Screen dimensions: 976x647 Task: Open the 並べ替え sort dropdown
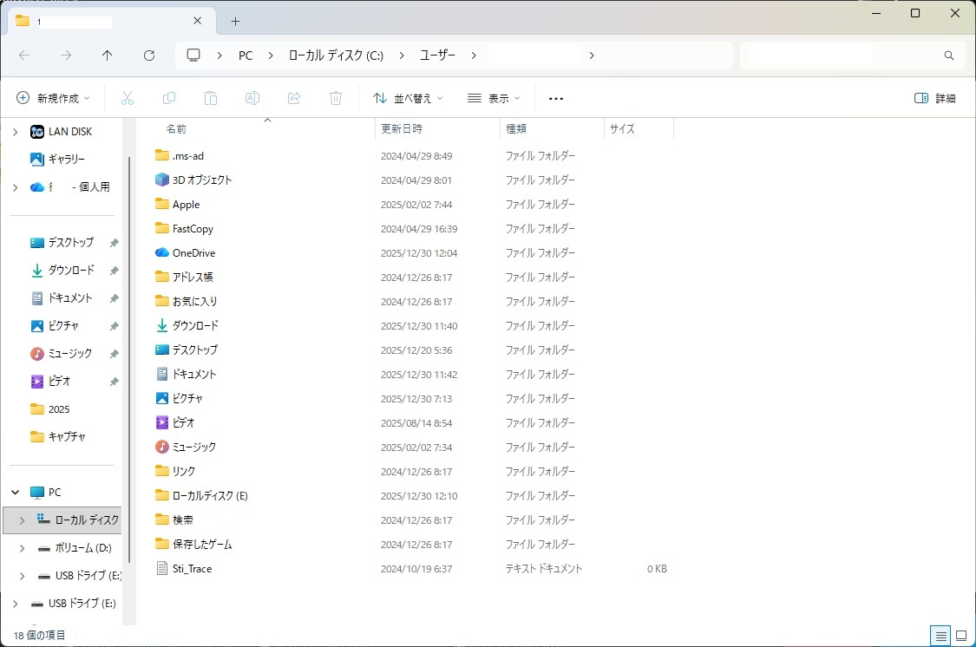[408, 98]
